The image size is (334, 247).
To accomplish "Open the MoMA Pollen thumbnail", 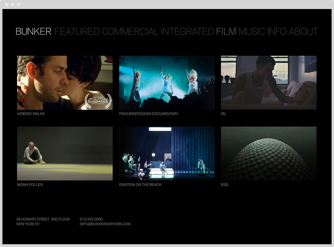I will click(65, 154).
